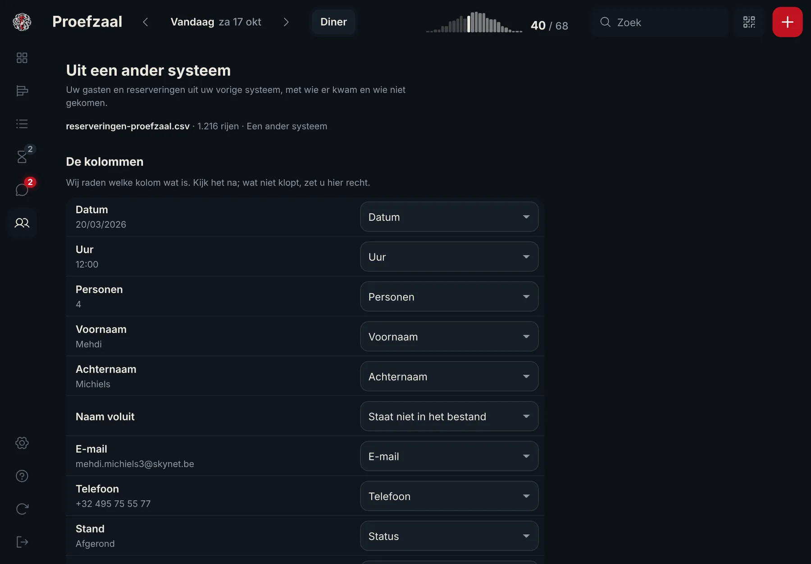The image size is (811, 564).
Task: Click the refresh arrow icon in sidebar
Action: tap(22, 509)
